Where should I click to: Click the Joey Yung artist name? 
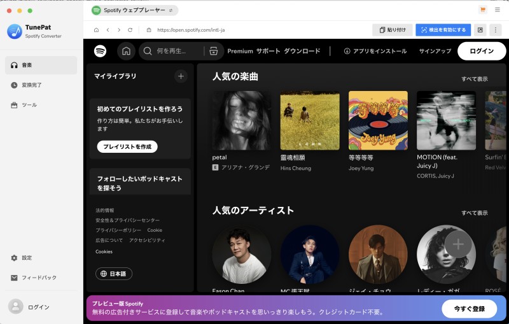pyautogui.click(x=361, y=168)
